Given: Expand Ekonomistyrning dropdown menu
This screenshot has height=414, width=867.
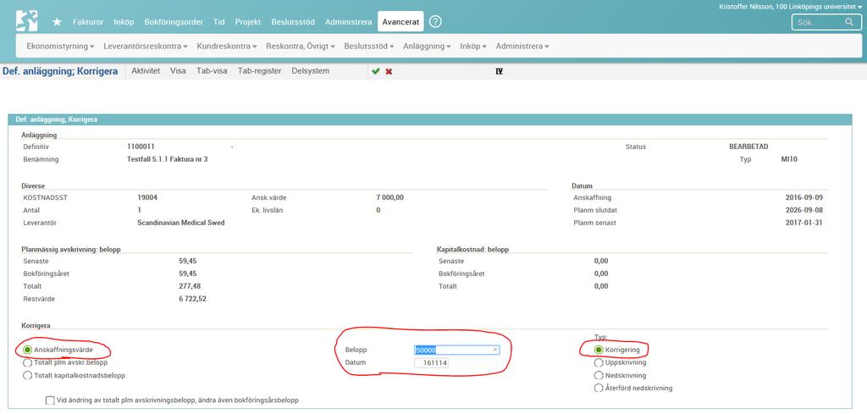Looking at the screenshot, I should (60, 47).
